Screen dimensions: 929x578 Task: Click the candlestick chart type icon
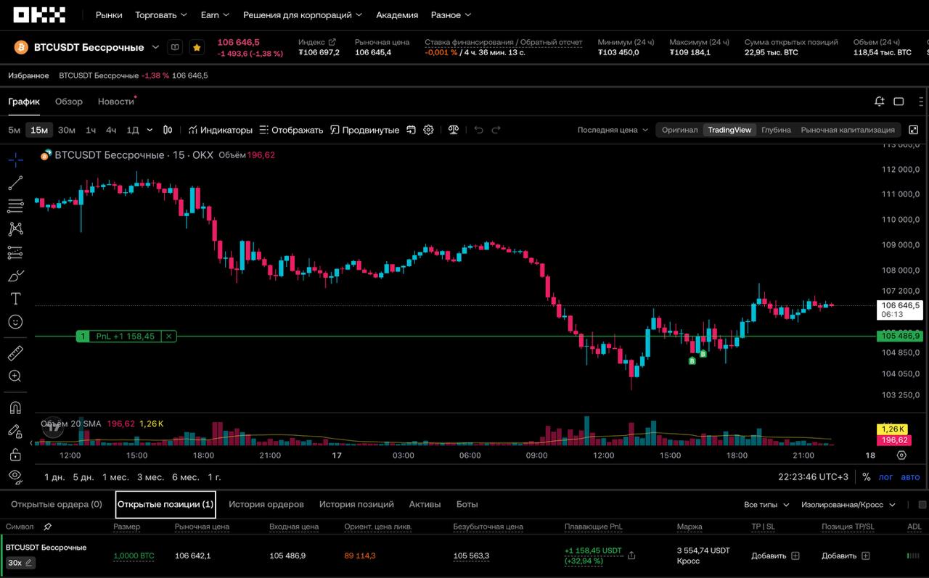pos(168,130)
